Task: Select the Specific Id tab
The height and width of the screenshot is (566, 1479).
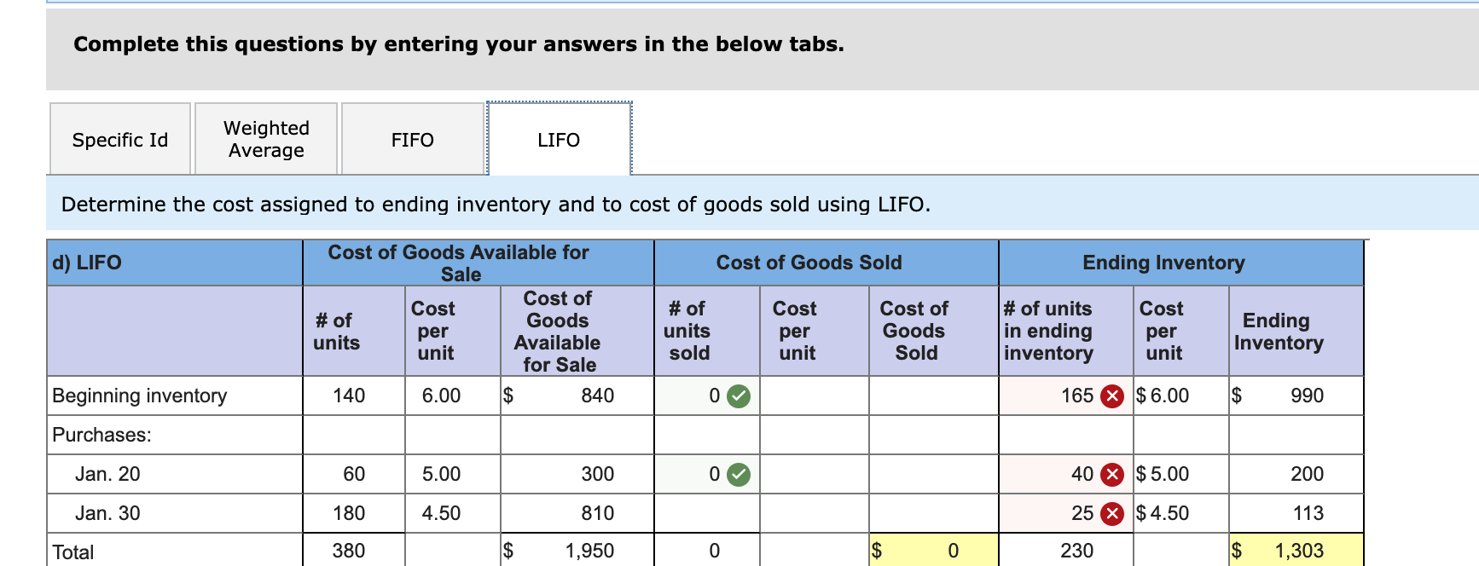Action: pyautogui.click(x=119, y=138)
